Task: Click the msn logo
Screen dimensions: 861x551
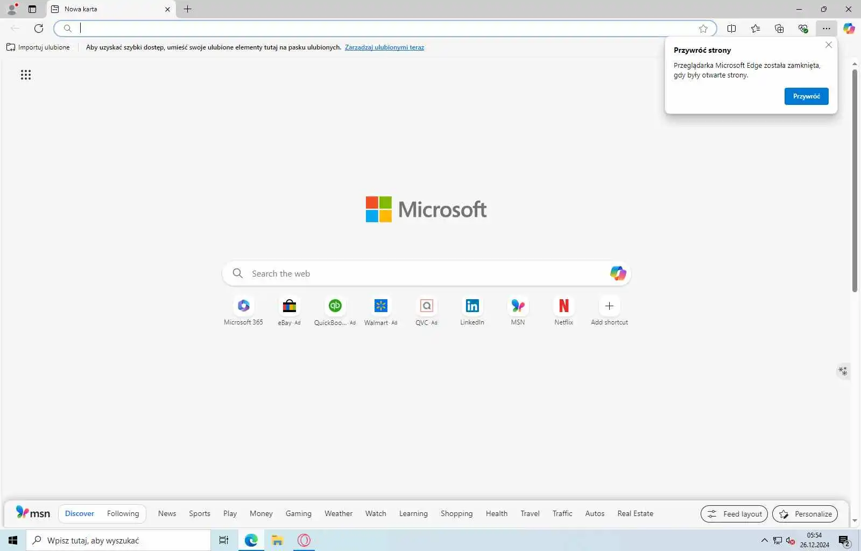Action: tap(33, 513)
